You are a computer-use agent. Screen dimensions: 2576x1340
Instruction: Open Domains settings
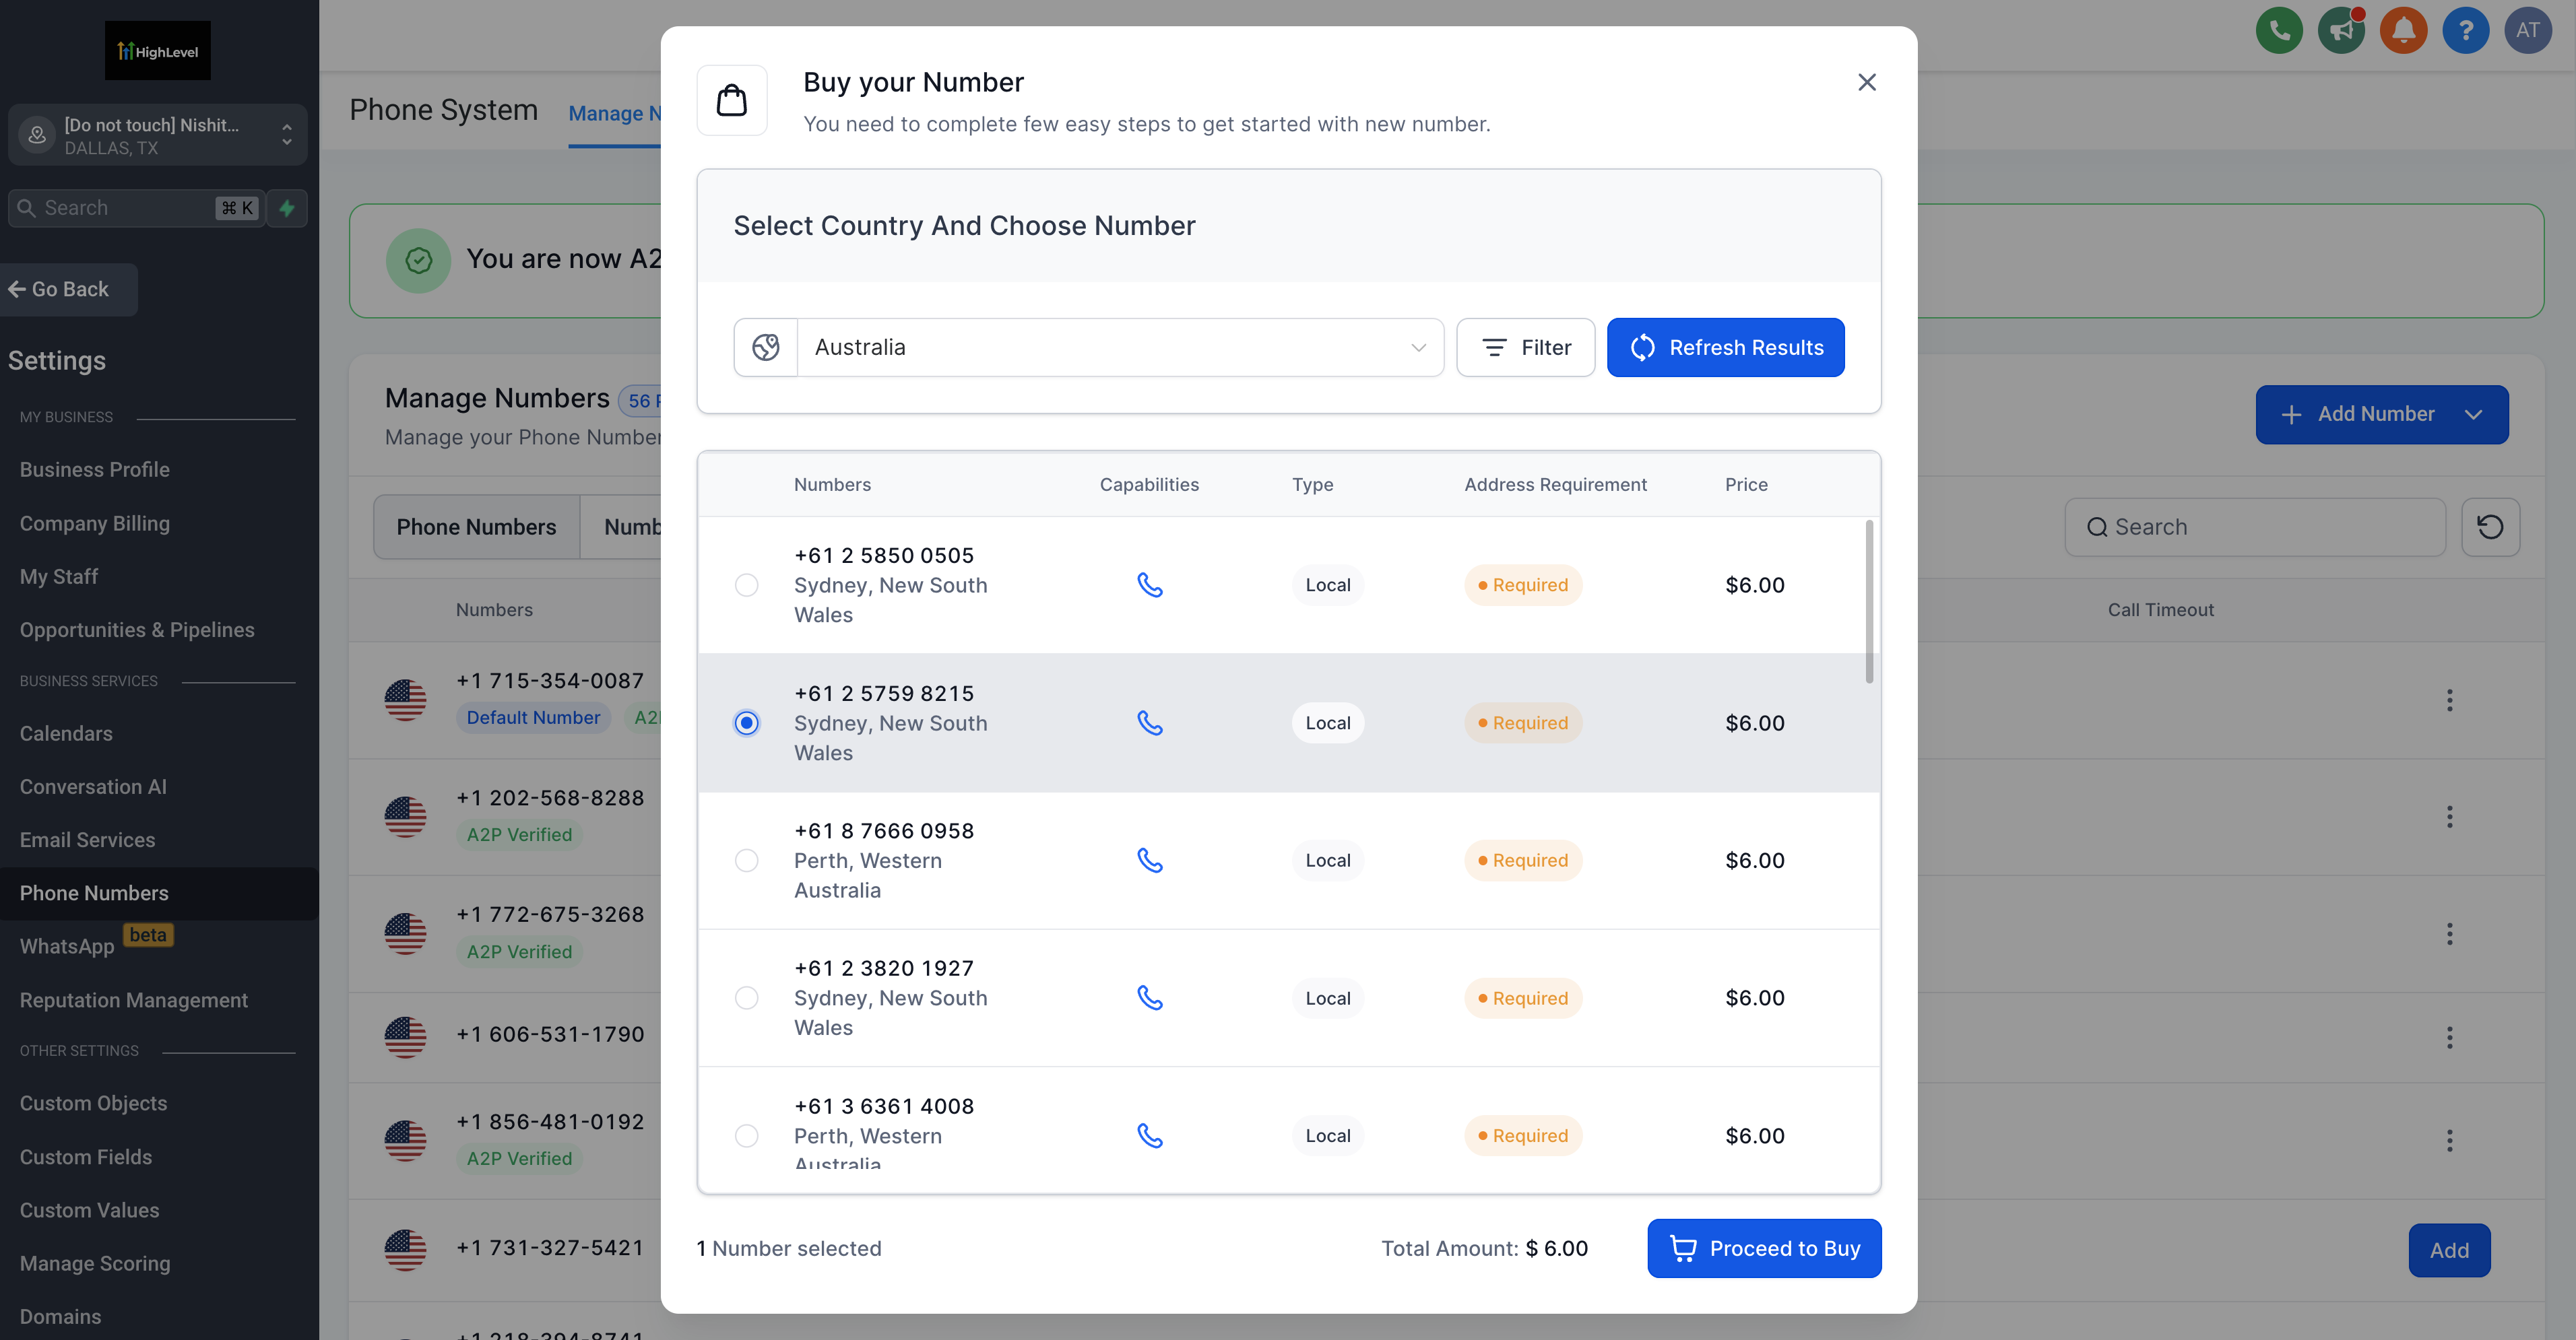[x=60, y=1316]
